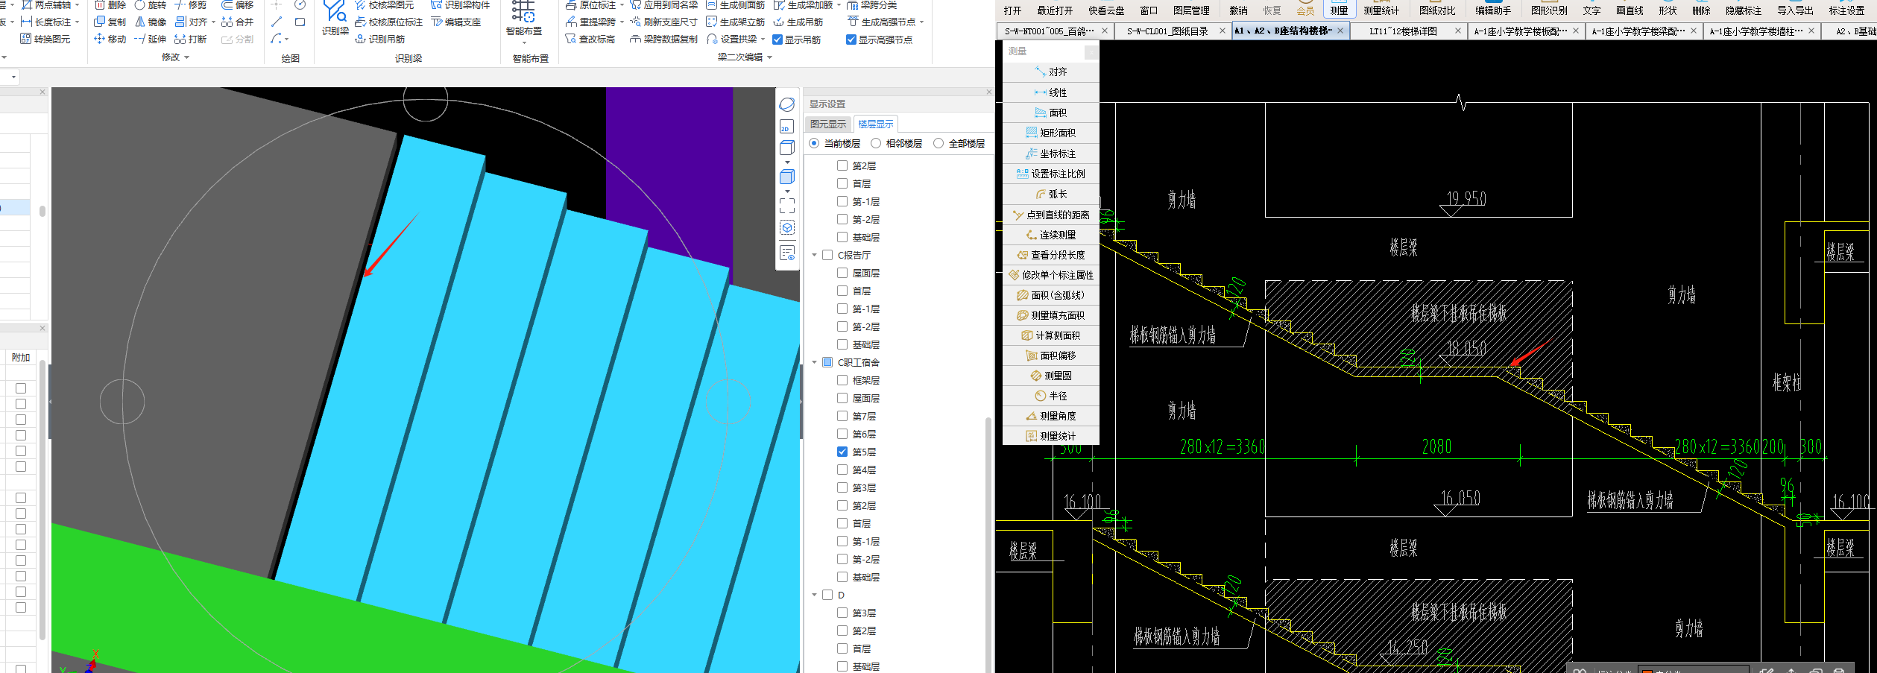This screenshot has height=673, width=1877.
Task: Switch to 图元显示 tab
Action: click(827, 124)
